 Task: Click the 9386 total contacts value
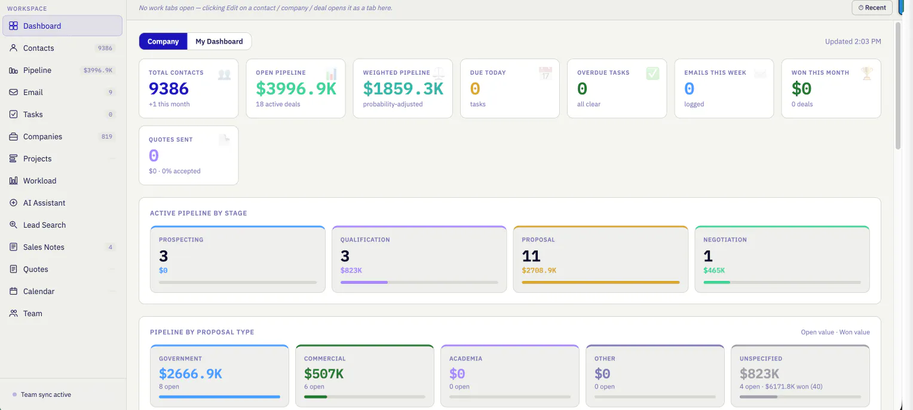point(168,88)
